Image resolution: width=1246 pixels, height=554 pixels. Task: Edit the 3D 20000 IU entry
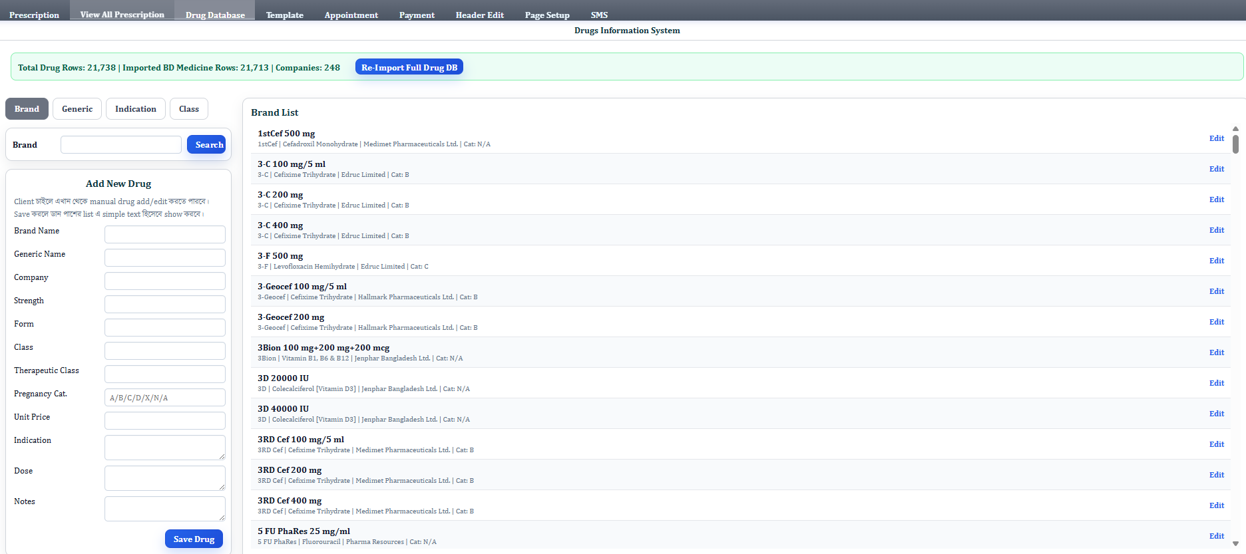[1217, 383]
